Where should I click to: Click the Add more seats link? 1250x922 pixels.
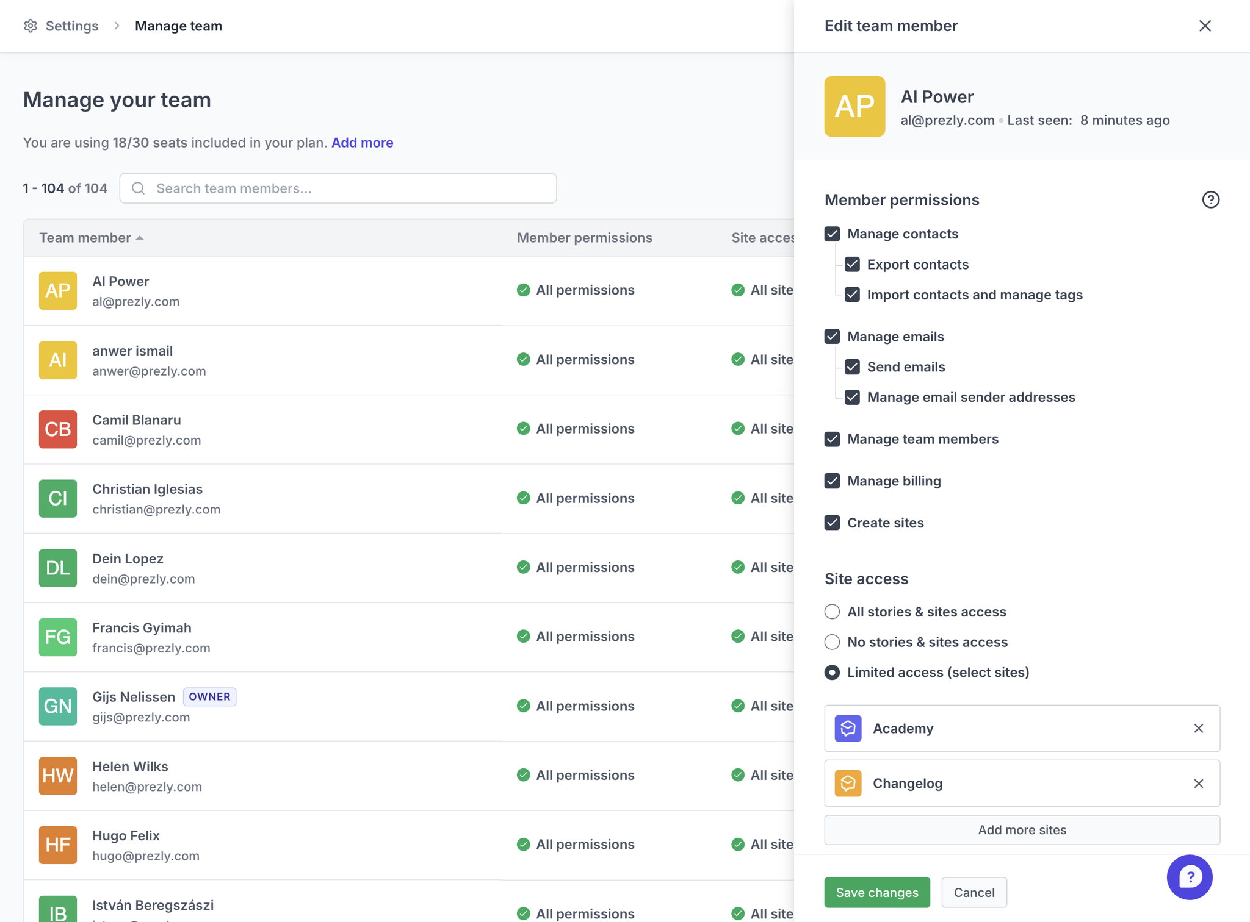coord(362,143)
